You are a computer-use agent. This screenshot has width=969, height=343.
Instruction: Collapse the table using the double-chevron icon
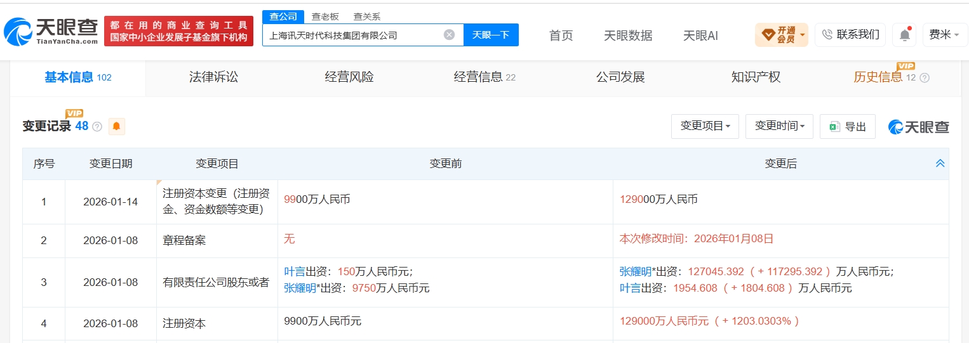click(940, 164)
